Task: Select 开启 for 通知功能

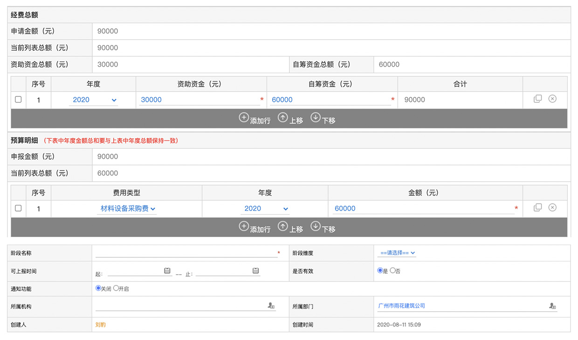Action: coord(116,288)
